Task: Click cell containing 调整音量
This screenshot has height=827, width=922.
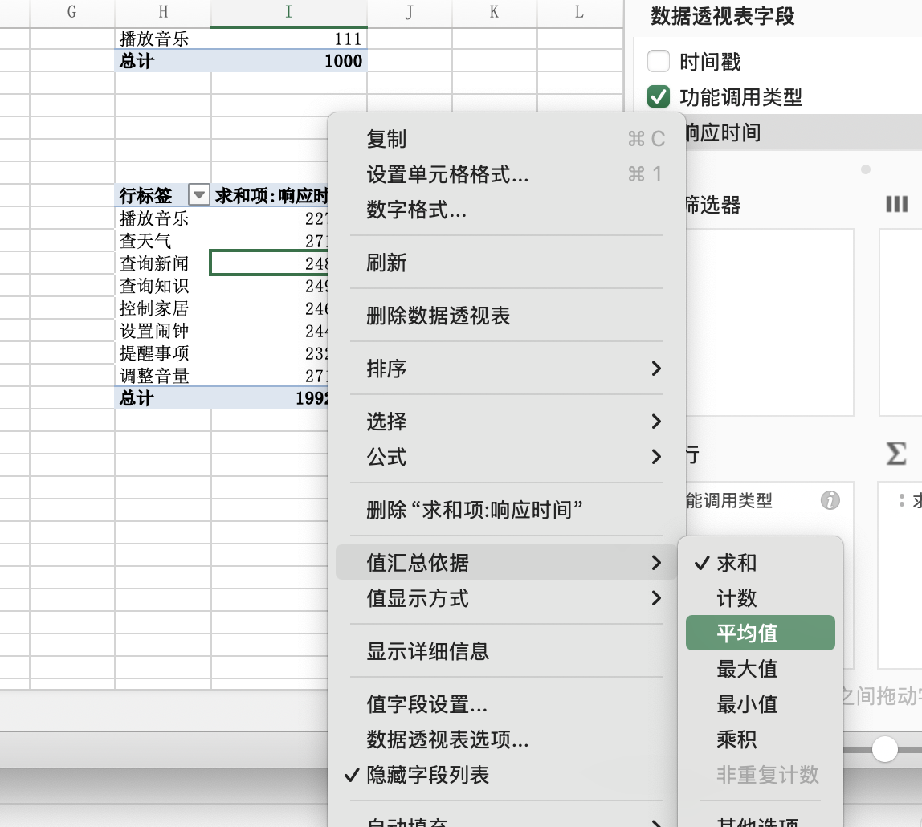Action: click(x=163, y=375)
